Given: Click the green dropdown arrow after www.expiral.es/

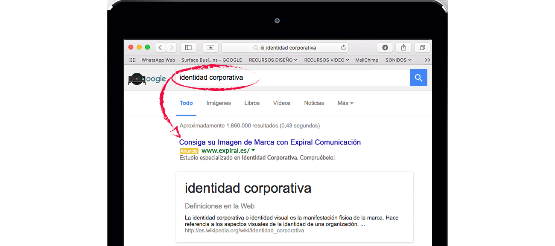Looking at the screenshot, I should [253, 150].
